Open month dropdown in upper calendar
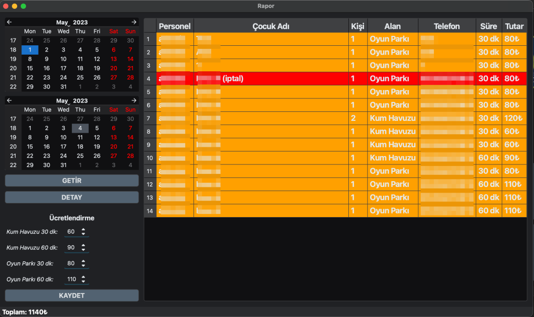This screenshot has width=534, height=317. click(x=63, y=22)
